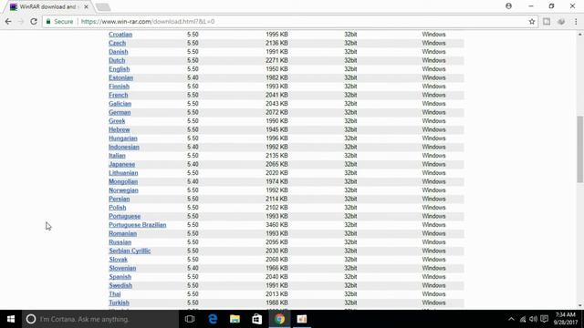Click the Romanian link
Viewport: 584px width, 328px height.
coord(122,233)
